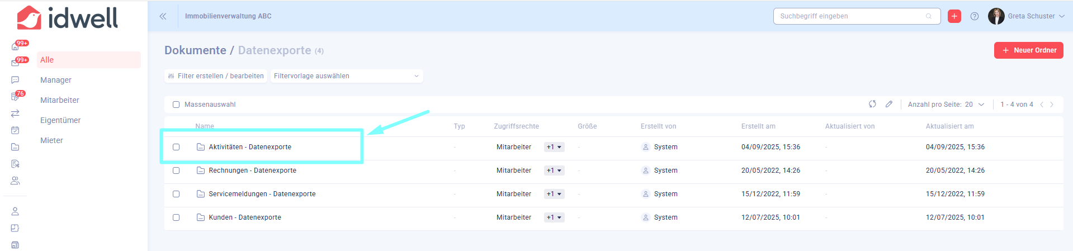Toggle the Massenauswahl checkbox
The width and height of the screenshot is (1073, 251).
[176, 105]
